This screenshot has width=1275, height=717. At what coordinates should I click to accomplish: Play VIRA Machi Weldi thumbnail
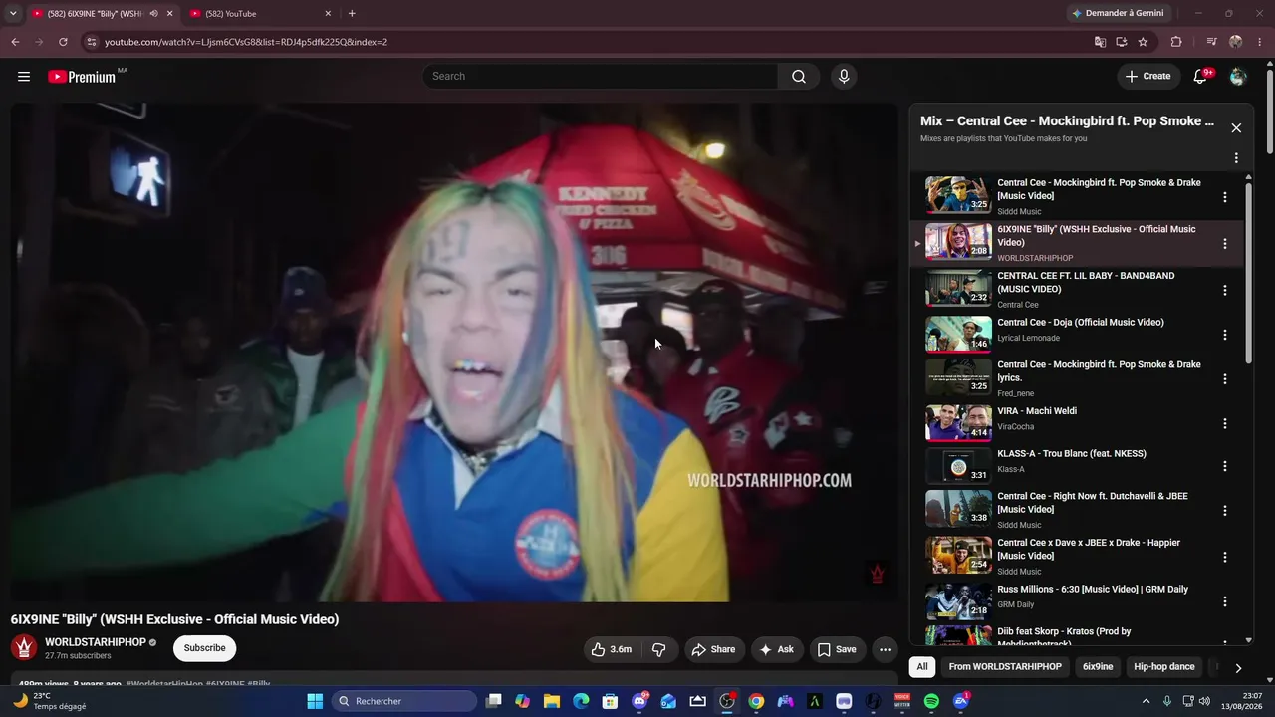coord(958,423)
